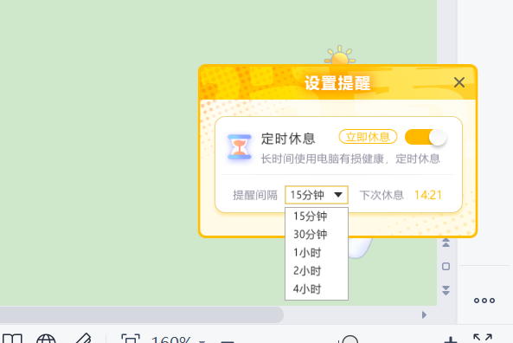Jump to previous page with the double-up arrow
This screenshot has width=513, height=343.
point(446,243)
